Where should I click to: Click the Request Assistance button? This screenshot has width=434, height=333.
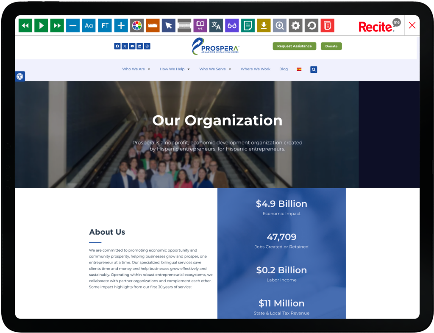[294, 46]
